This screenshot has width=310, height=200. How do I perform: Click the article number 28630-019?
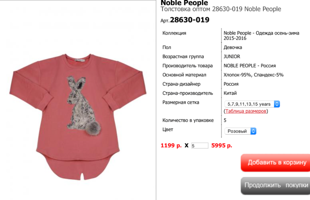(x=189, y=20)
